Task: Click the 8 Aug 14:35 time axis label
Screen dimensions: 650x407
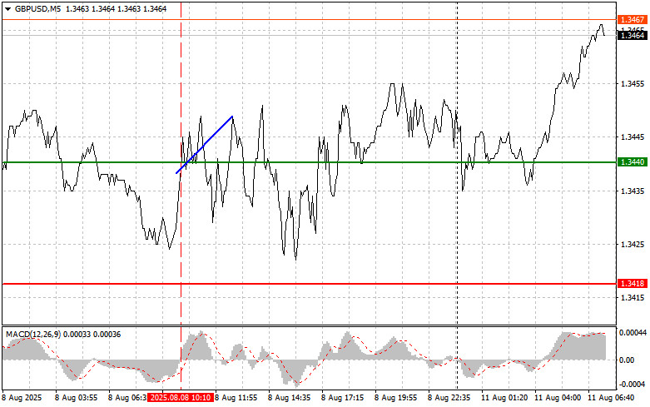Action: pyautogui.click(x=290, y=398)
